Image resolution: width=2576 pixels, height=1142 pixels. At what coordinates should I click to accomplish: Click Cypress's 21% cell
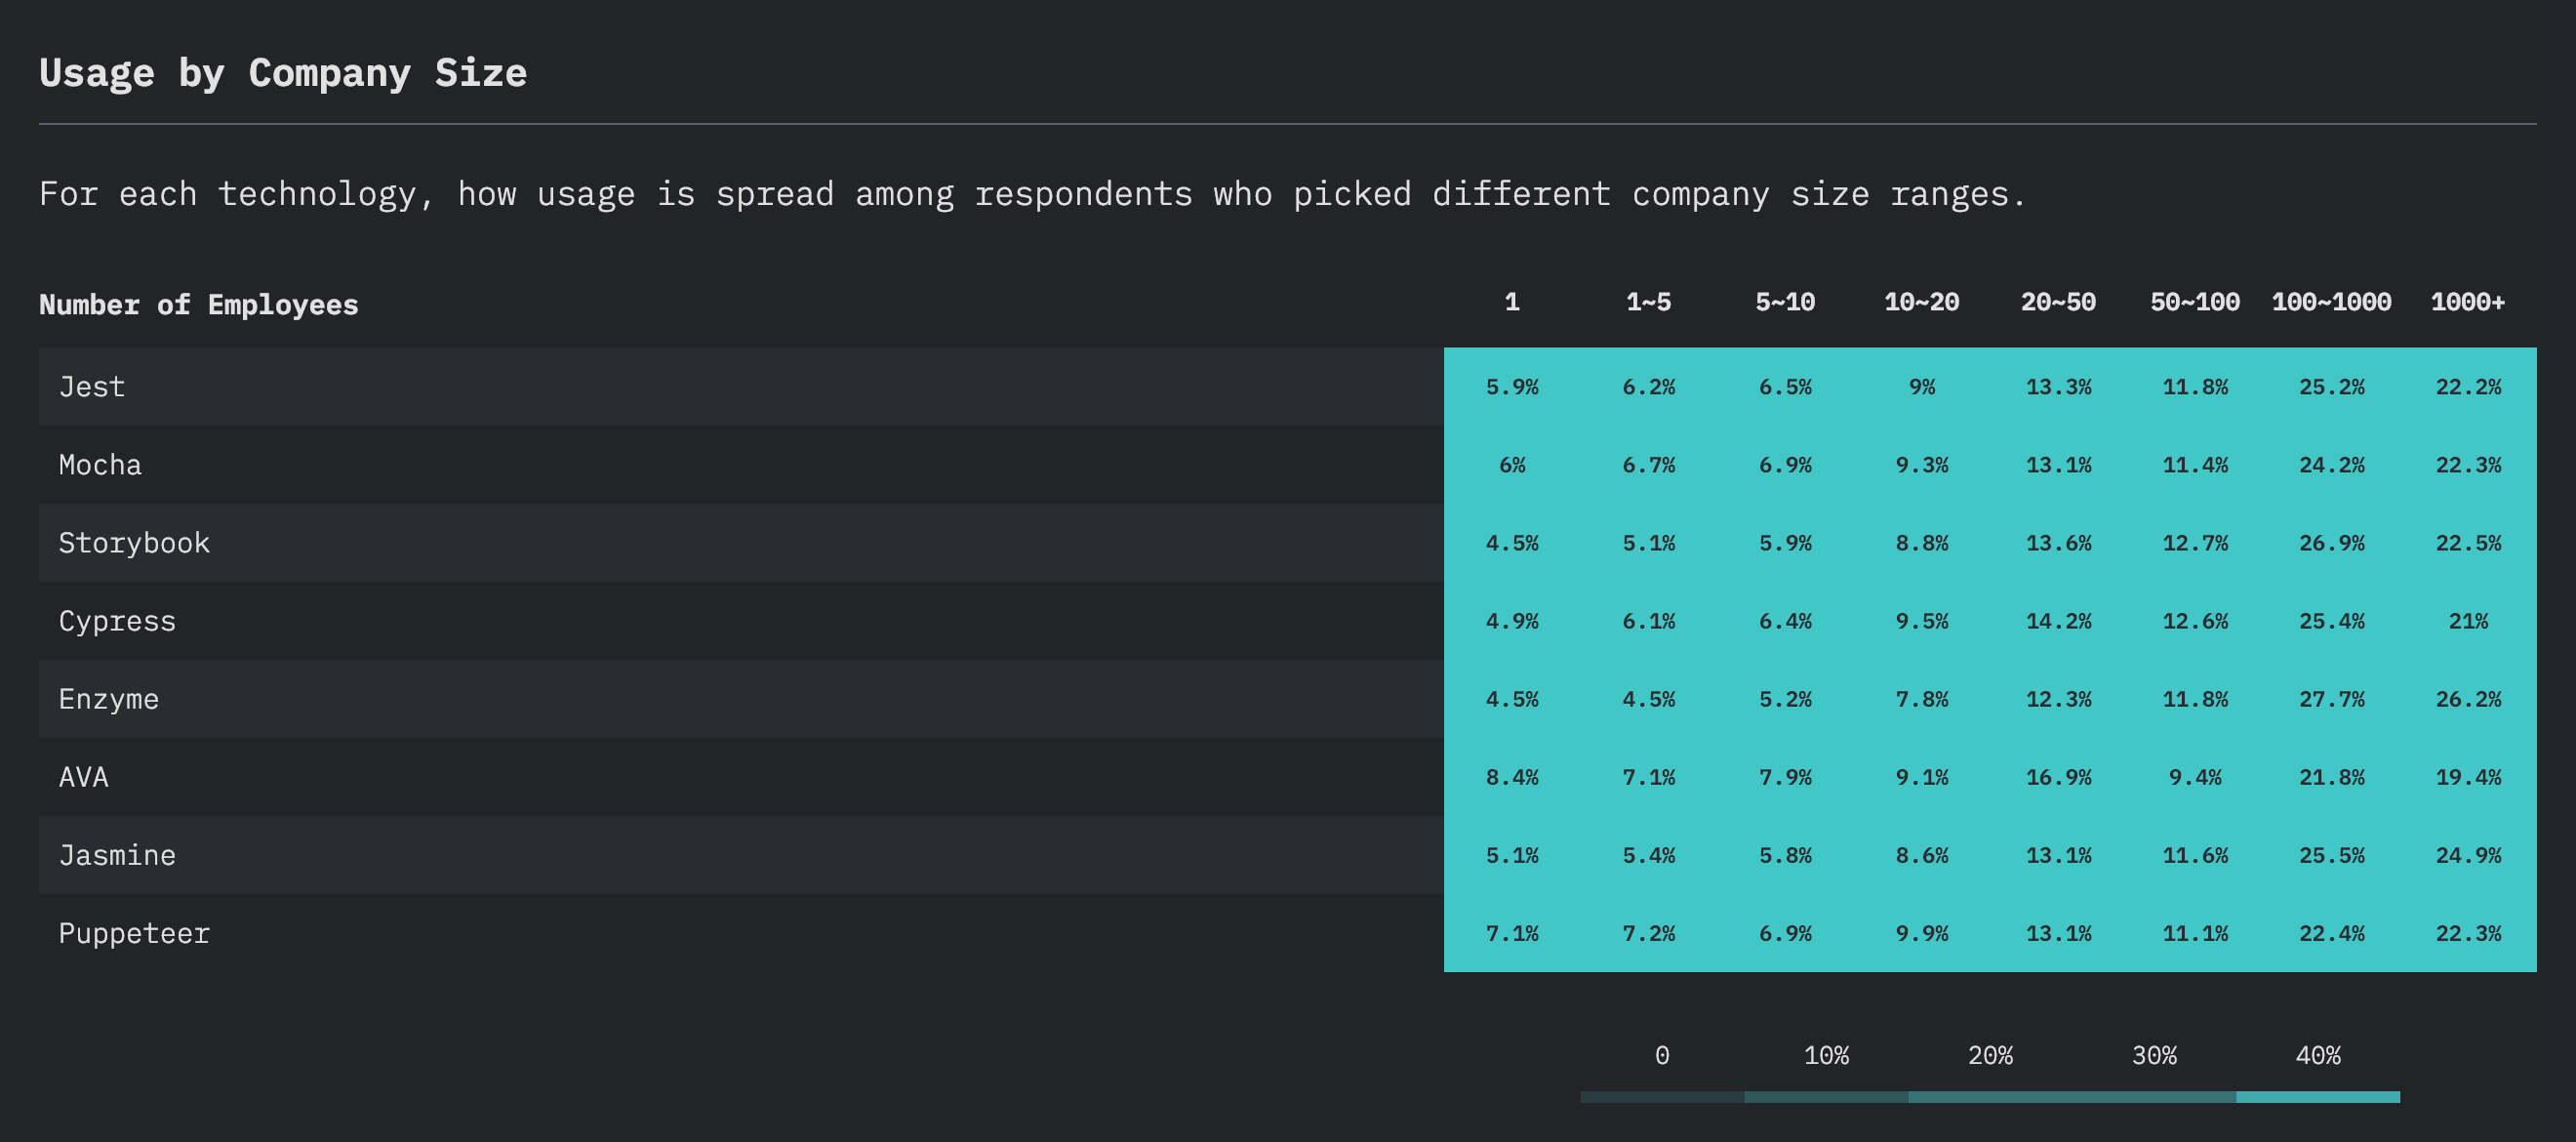[2467, 621]
